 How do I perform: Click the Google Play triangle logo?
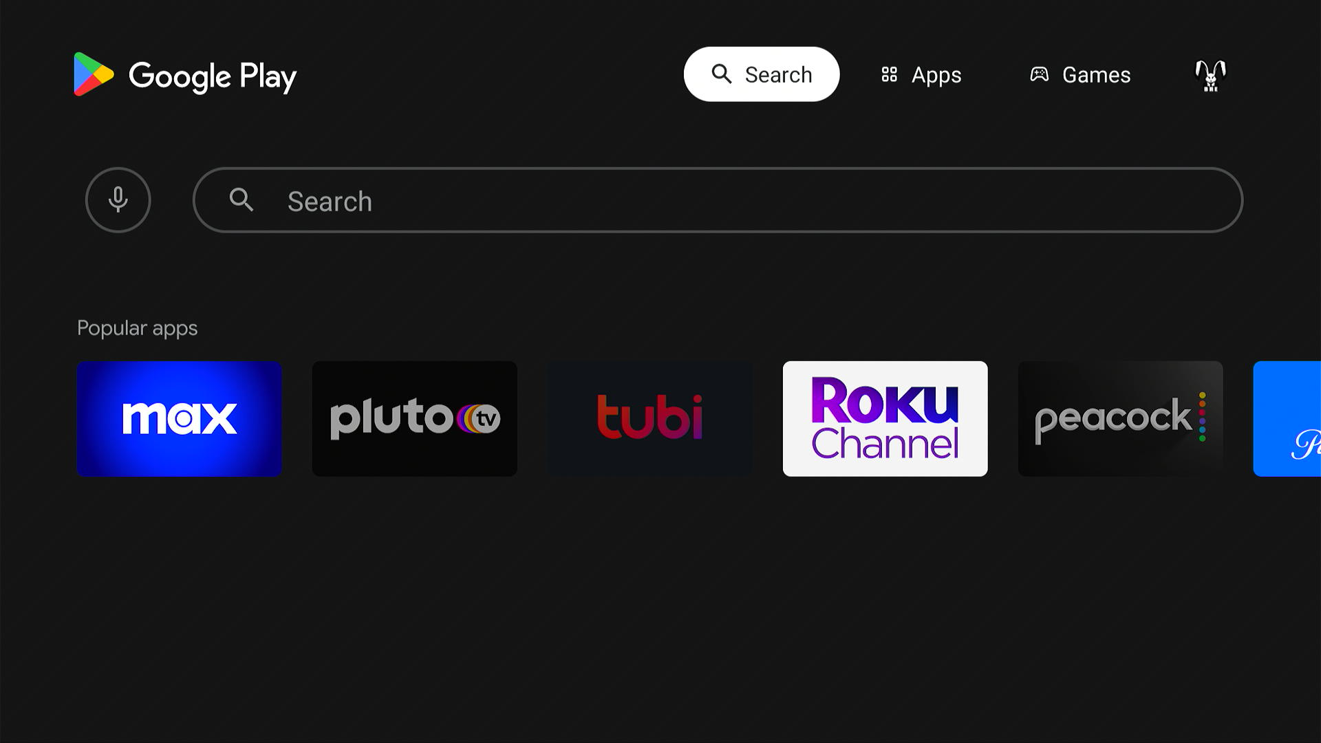(94, 74)
